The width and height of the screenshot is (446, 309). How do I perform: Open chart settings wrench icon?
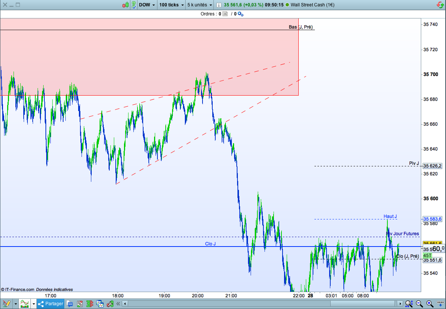pos(110,304)
